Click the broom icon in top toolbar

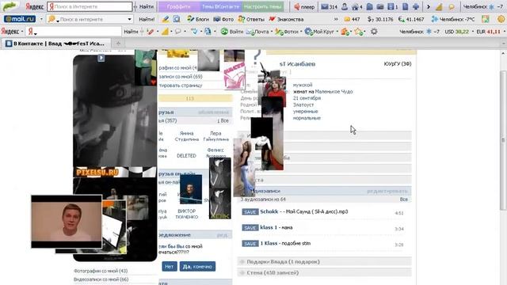tap(439, 7)
